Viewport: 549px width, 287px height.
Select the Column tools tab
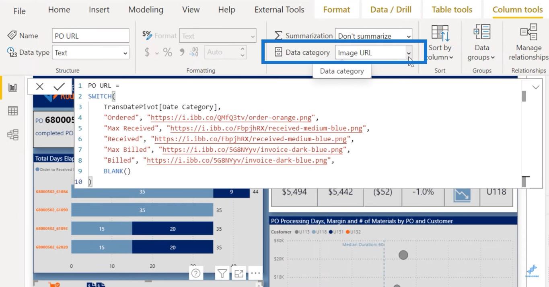[x=518, y=10]
